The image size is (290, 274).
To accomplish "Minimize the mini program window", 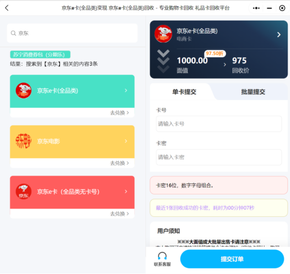I will 269,8.
